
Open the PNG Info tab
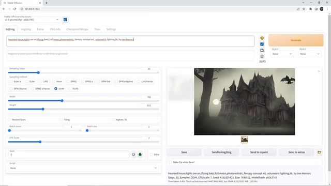click(x=55, y=29)
